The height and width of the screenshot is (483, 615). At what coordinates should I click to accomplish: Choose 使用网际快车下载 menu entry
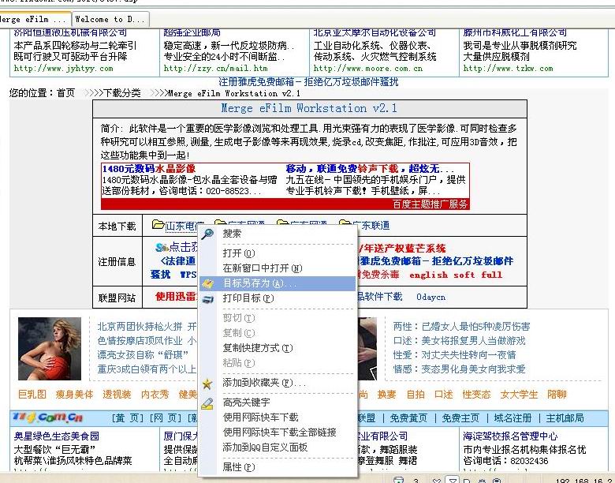click(x=278, y=417)
